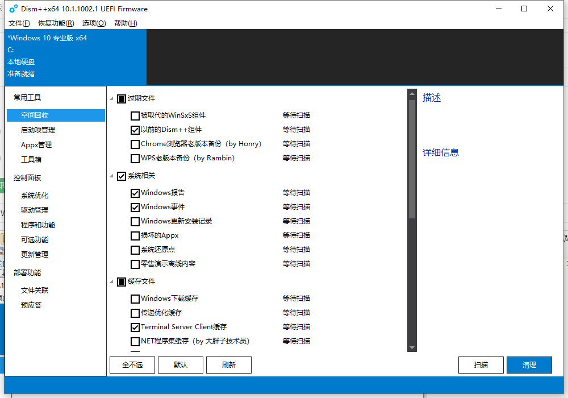568x398 pixels.
Task: Check Windows下载缓存
Action: pyautogui.click(x=135, y=298)
